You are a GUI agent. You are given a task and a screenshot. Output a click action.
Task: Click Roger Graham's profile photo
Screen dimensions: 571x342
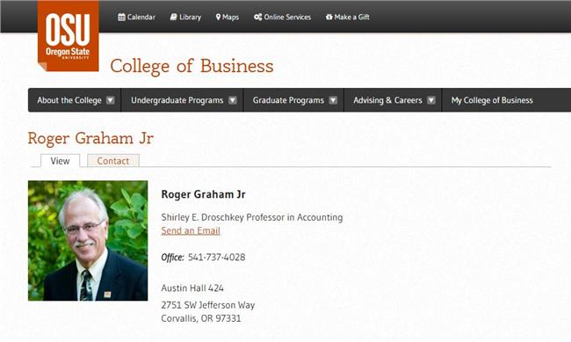coord(88,241)
